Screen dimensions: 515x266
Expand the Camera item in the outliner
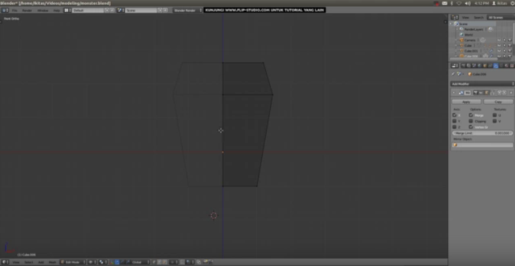pyautogui.click(x=456, y=40)
